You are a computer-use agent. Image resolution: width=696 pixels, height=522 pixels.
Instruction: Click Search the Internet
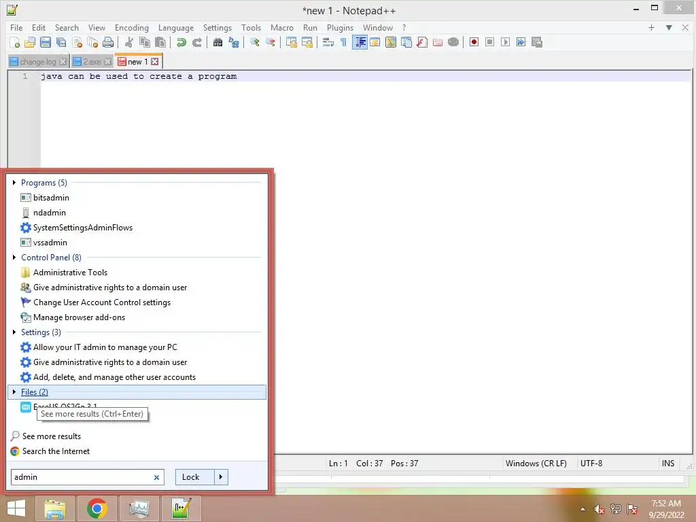56,451
